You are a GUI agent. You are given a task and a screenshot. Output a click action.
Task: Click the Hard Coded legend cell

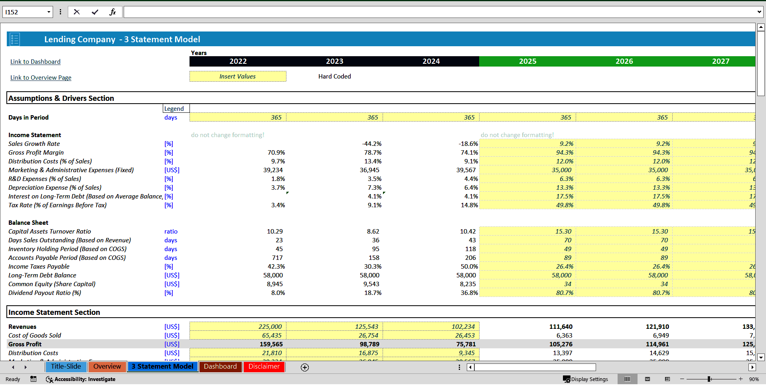(334, 77)
